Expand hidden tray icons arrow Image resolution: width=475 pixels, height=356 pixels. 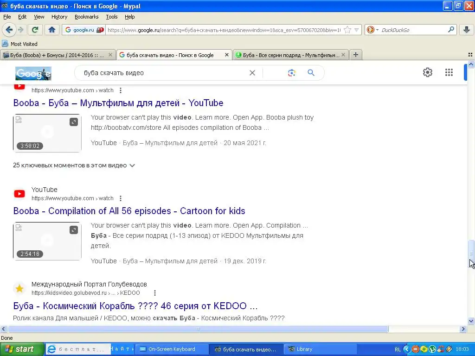pos(406,350)
